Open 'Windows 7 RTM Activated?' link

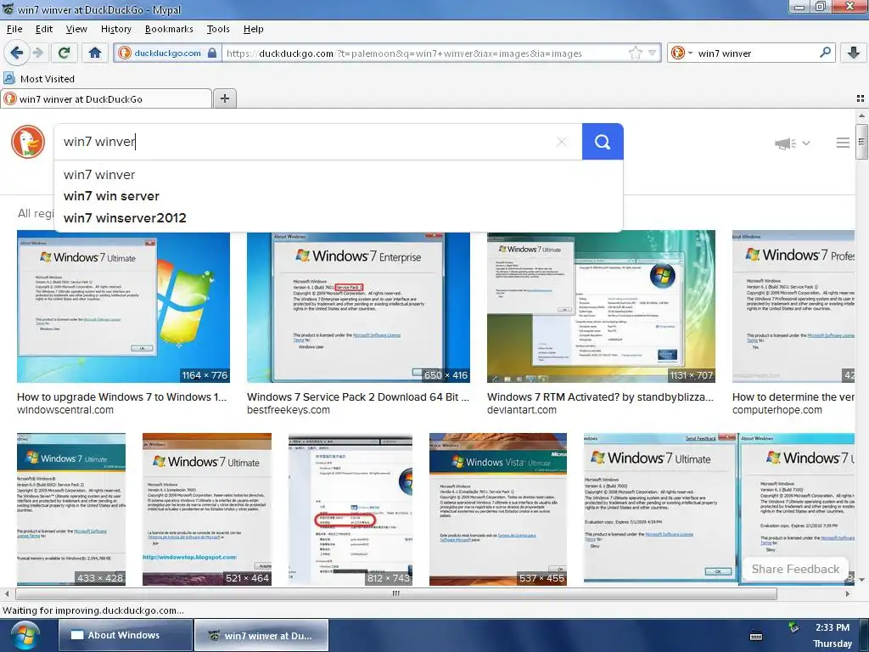tap(600, 397)
